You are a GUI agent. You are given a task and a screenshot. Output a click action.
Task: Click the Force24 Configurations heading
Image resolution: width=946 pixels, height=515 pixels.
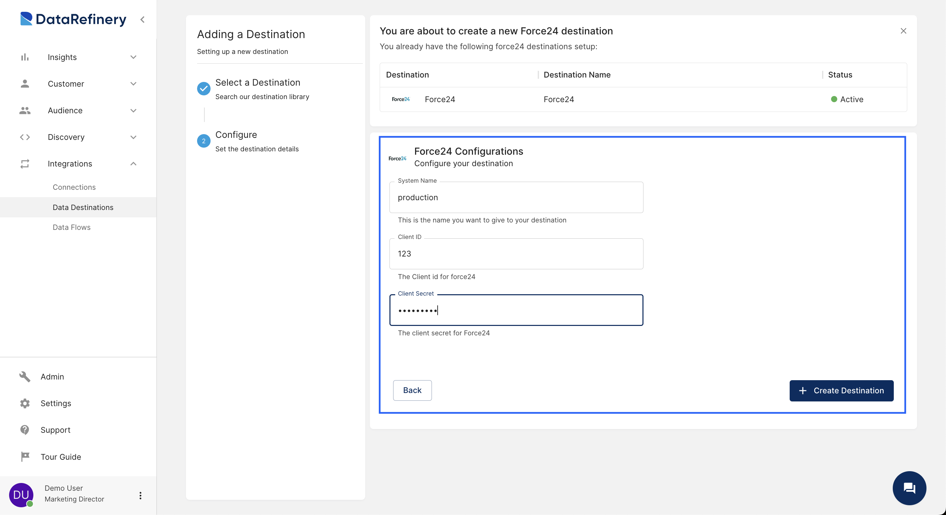(x=469, y=151)
